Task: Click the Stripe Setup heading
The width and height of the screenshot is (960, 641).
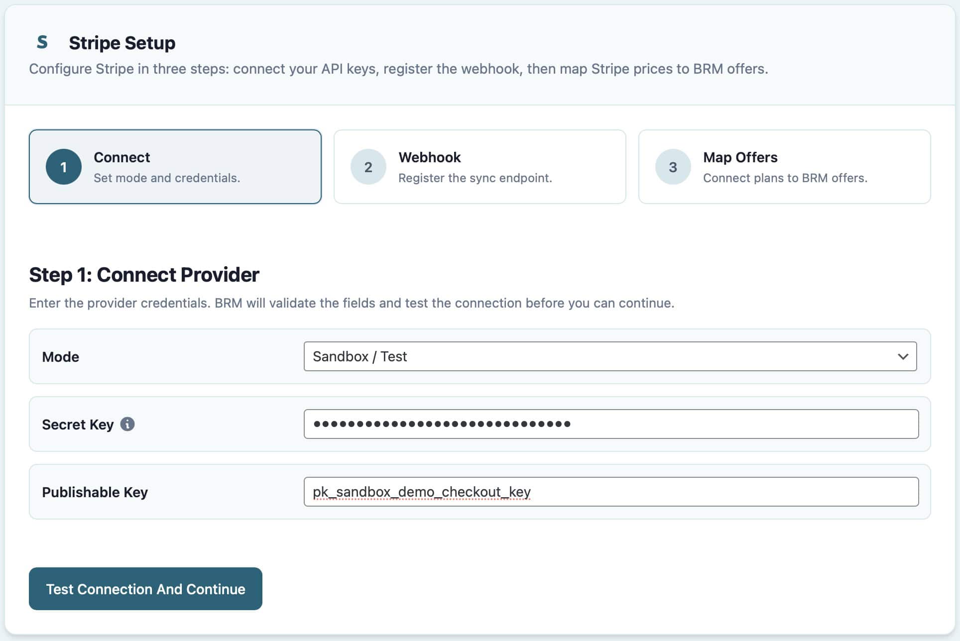Action: pos(122,43)
